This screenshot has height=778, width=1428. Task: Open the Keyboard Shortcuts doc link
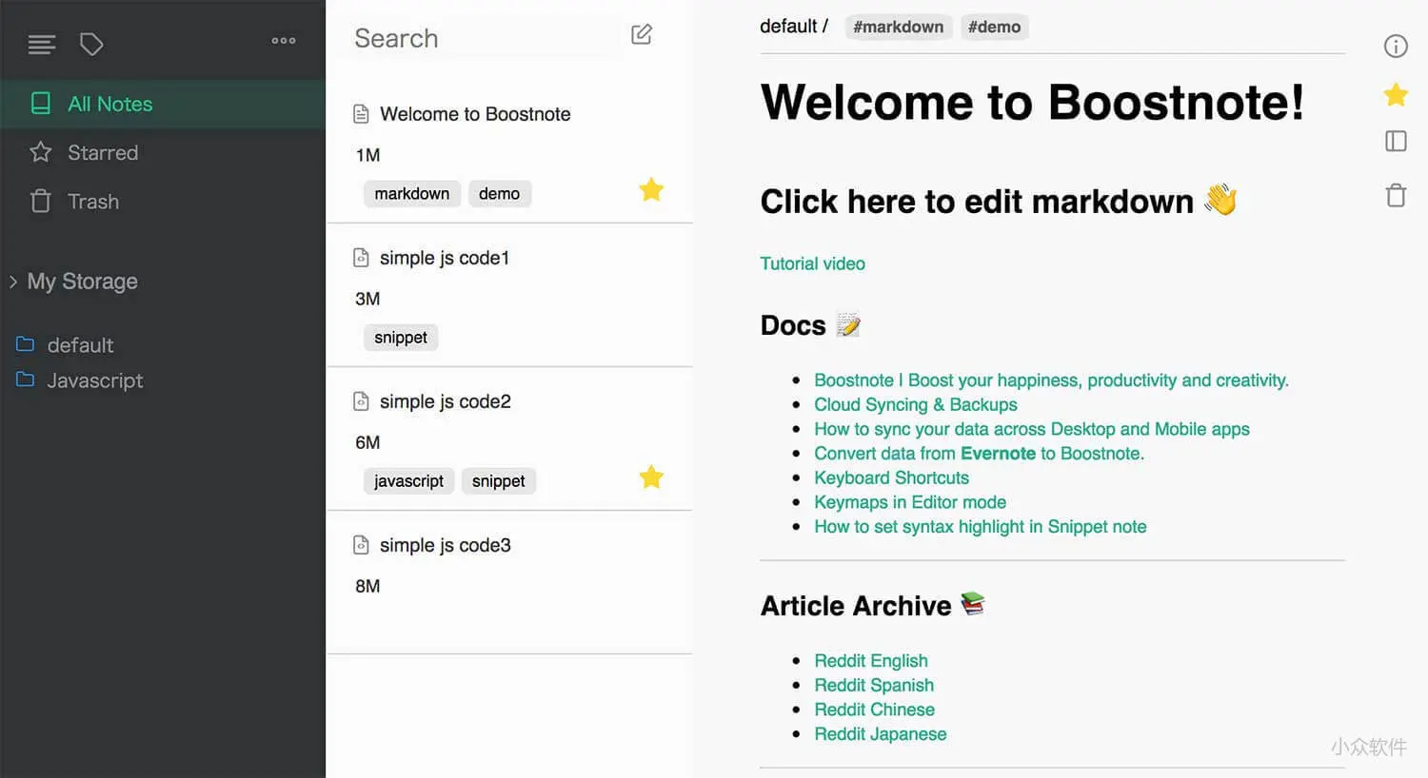[891, 478]
